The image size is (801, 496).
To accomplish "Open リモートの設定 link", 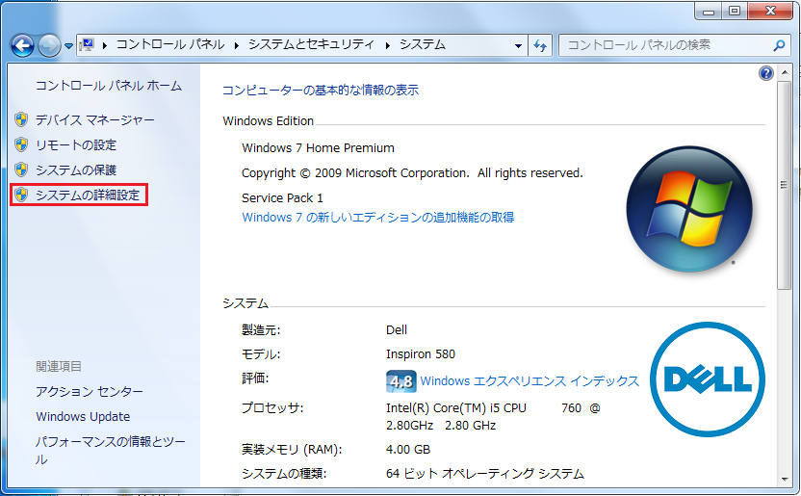I will click(x=76, y=145).
